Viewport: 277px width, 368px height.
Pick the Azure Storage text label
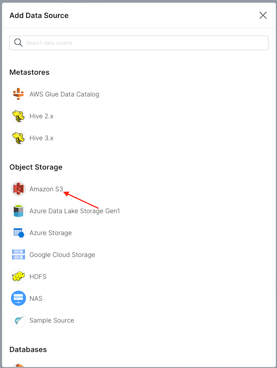(x=51, y=233)
